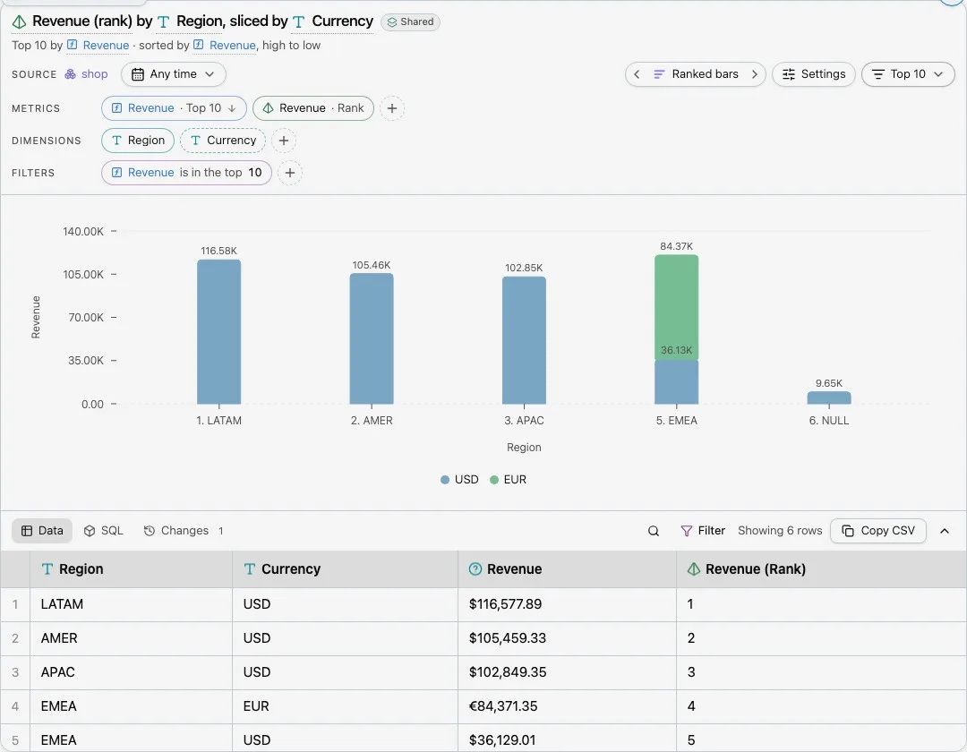Screen dimensions: 967x752
Task: Sort by the Currency column header
Action: pyautogui.click(x=346, y=569)
